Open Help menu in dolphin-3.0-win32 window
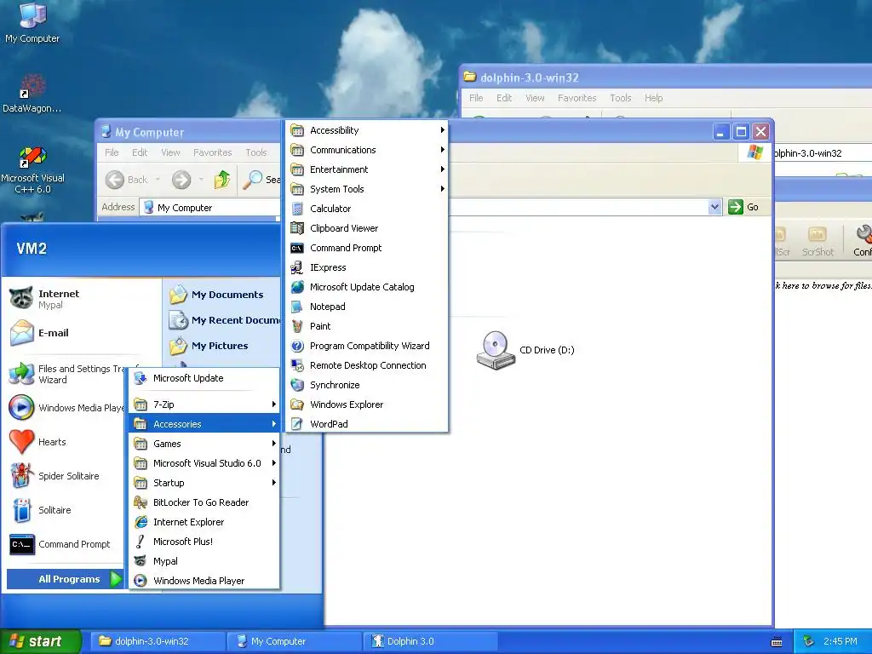 (653, 98)
